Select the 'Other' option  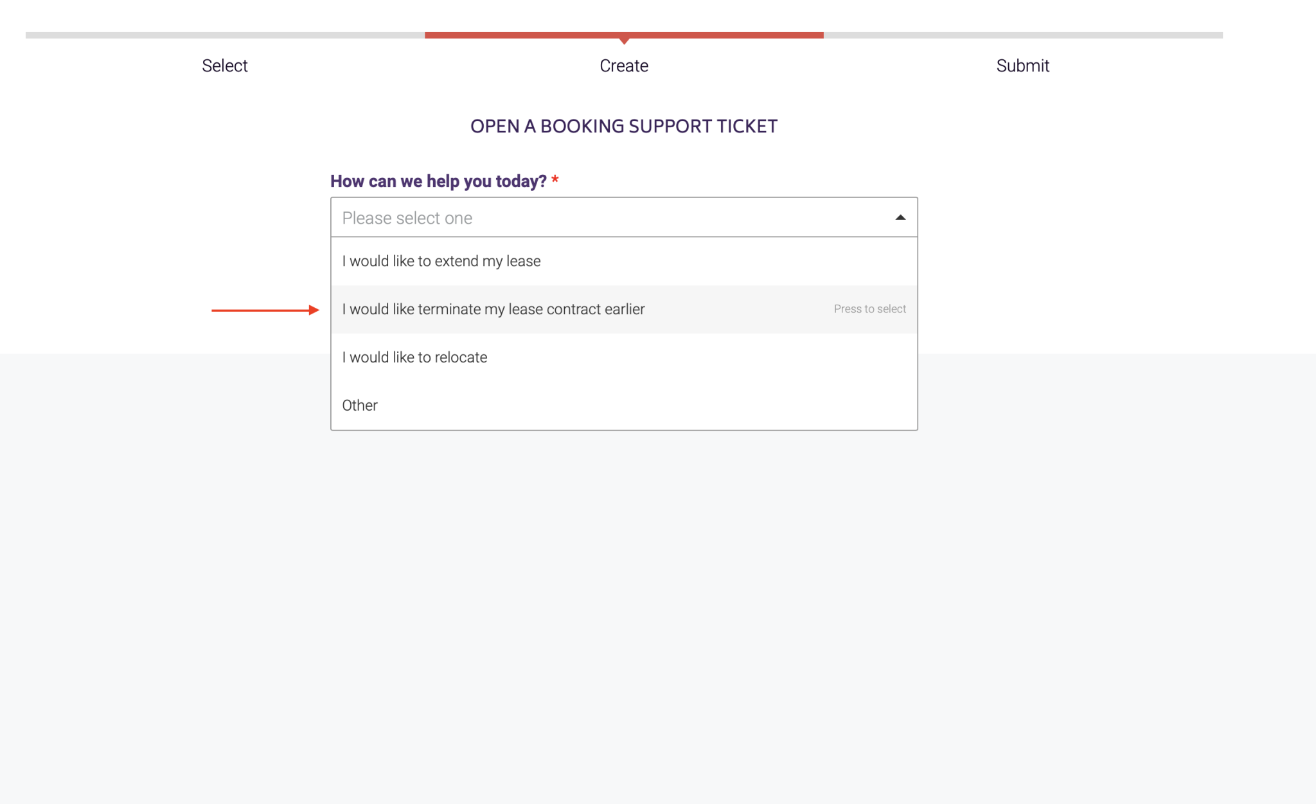(624, 406)
